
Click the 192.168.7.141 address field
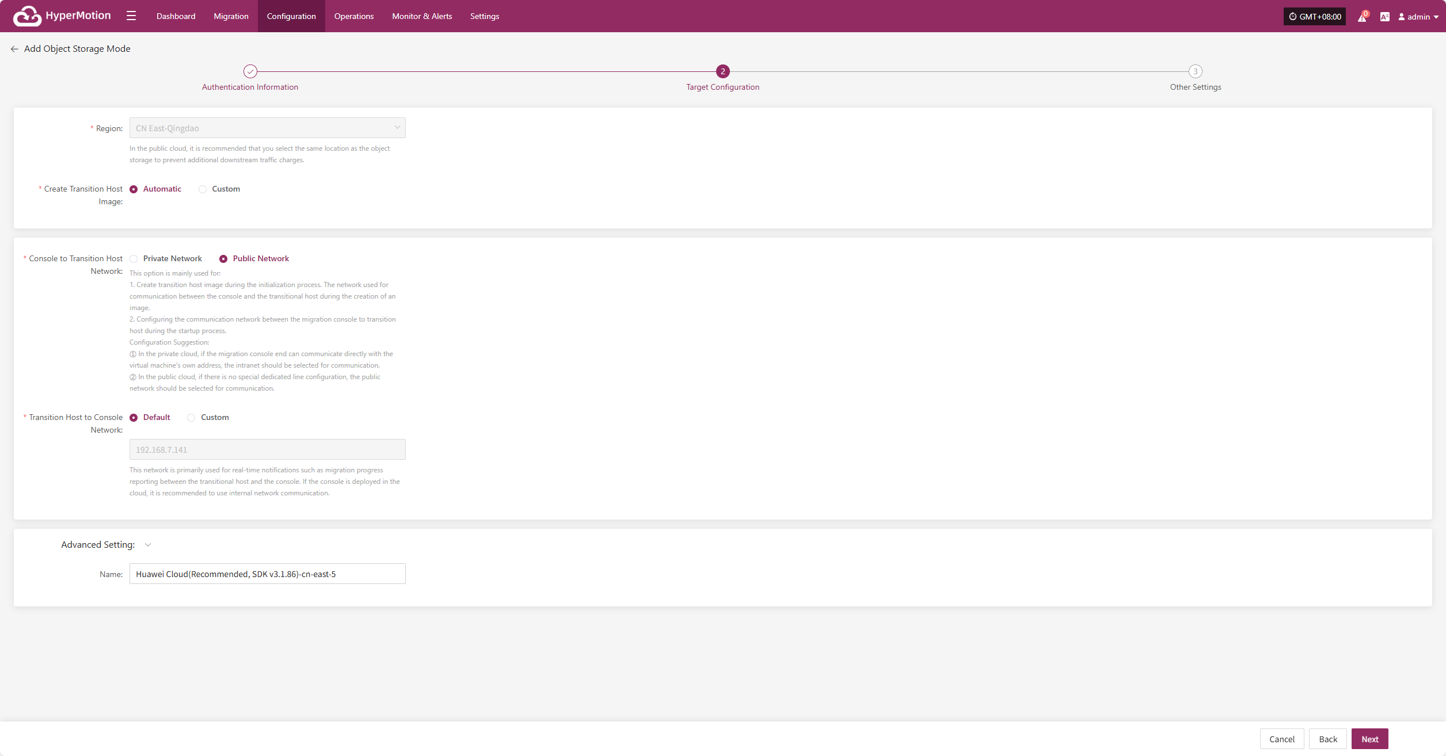[268, 449]
